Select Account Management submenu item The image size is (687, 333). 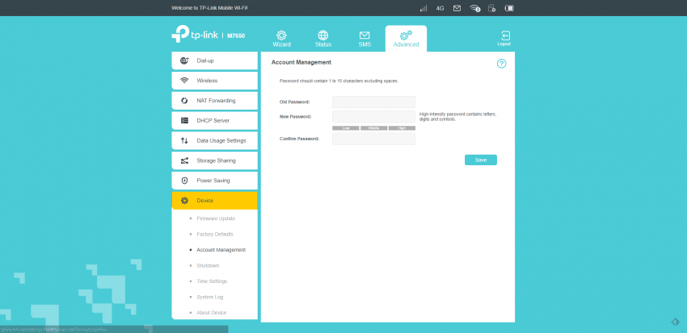point(221,250)
